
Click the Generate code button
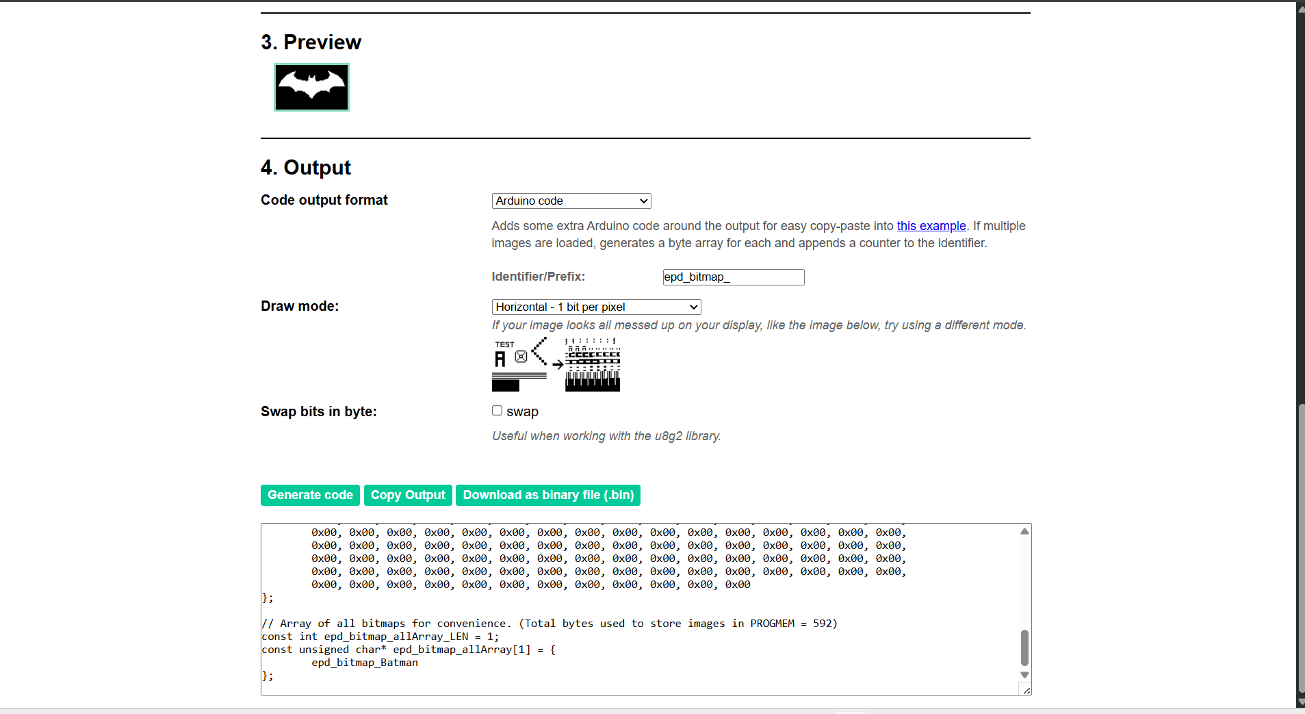(x=310, y=495)
